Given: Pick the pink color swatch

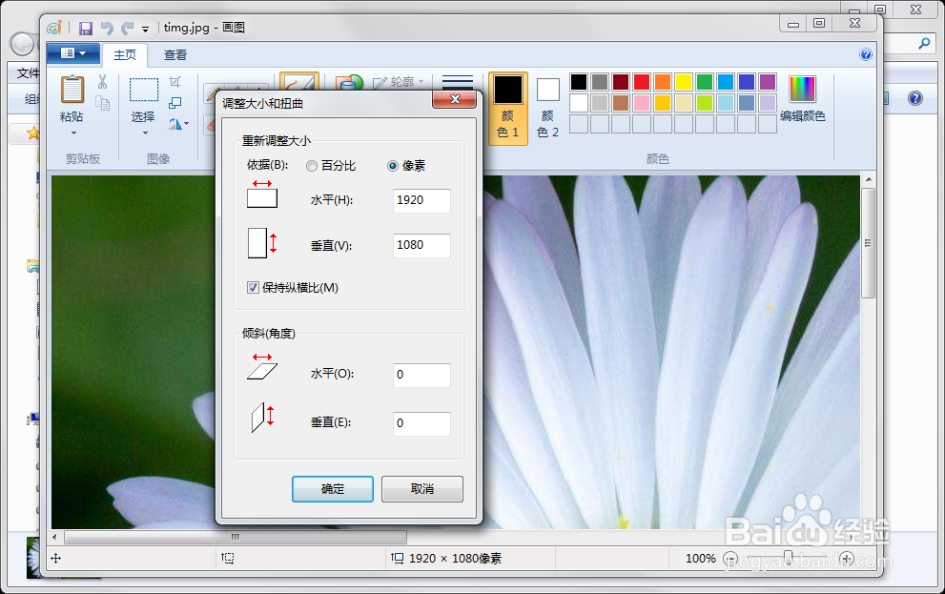Looking at the screenshot, I should click(x=642, y=103).
